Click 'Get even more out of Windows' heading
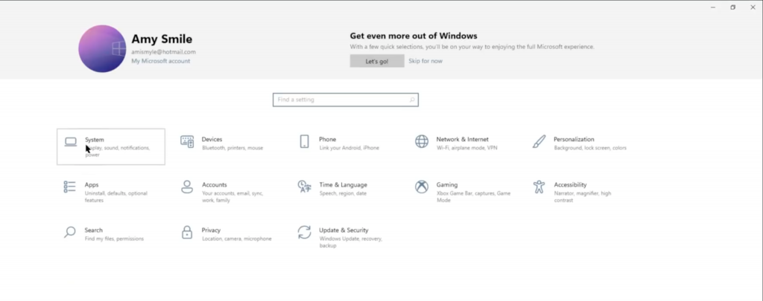Screen dimensions: 763x301 click(x=414, y=36)
